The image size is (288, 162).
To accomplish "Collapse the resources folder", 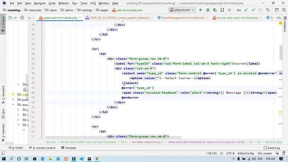I will [x=13, y=104].
